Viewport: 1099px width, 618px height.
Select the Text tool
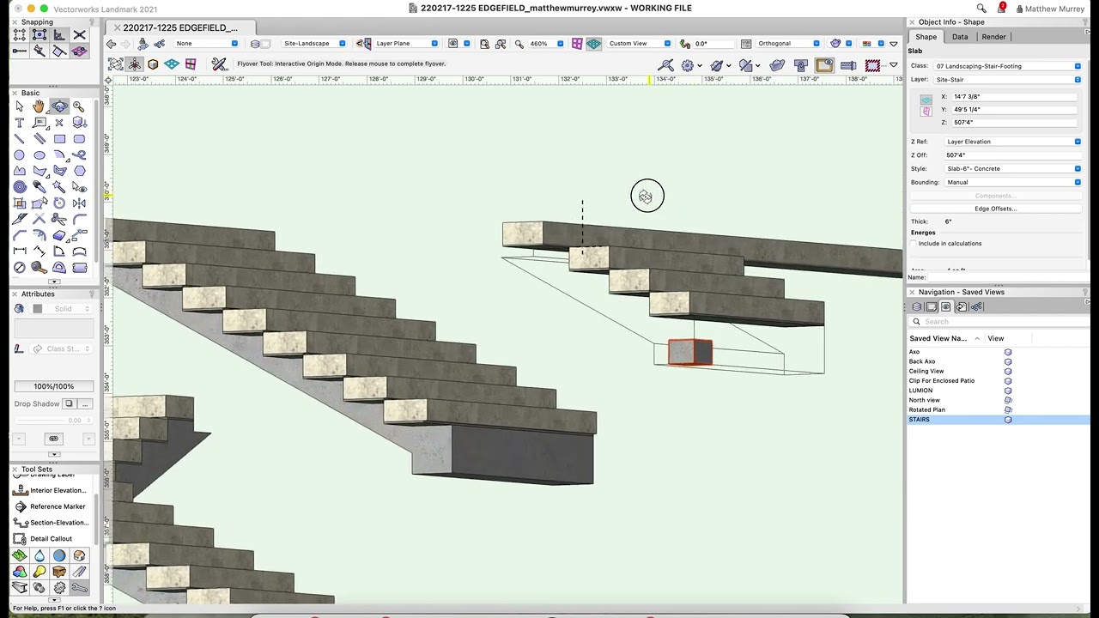pyautogui.click(x=19, y=123)
